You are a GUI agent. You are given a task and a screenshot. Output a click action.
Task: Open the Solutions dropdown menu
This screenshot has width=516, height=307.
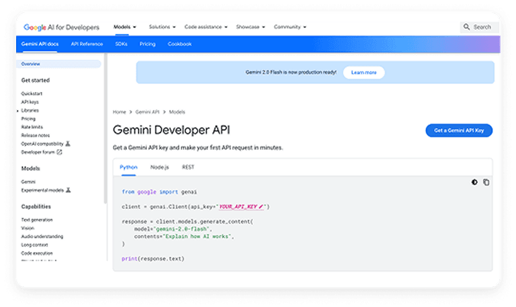pyautogui.click(x=162, y=27)
